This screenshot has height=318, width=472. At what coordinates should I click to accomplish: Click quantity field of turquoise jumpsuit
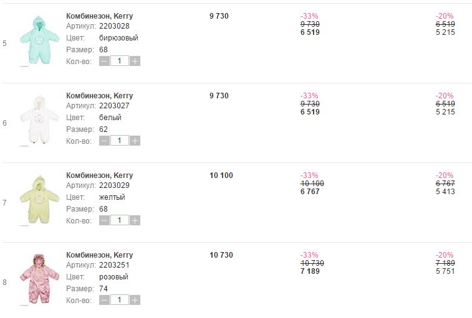120,61
